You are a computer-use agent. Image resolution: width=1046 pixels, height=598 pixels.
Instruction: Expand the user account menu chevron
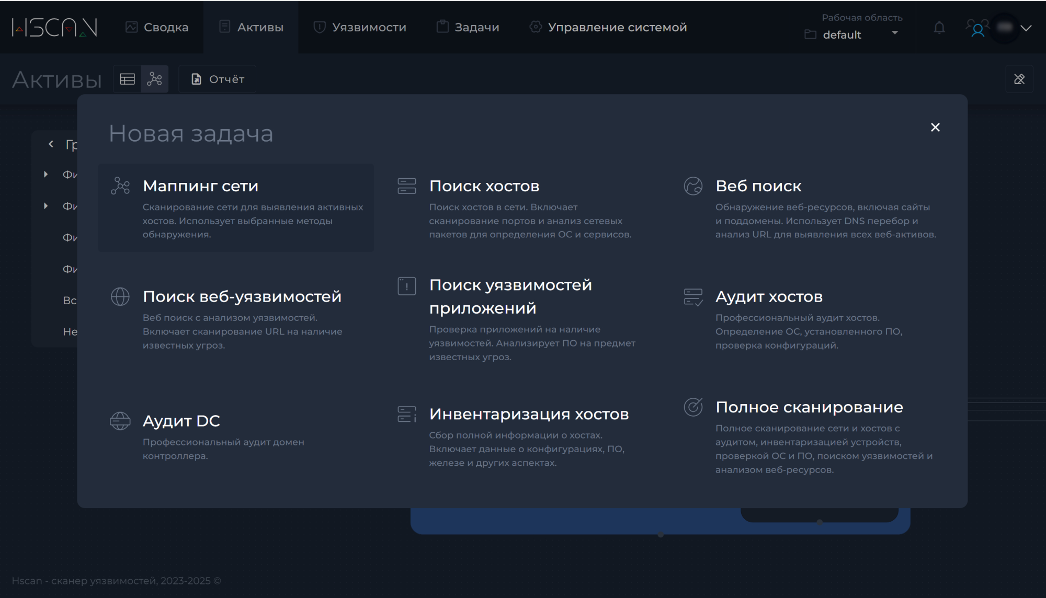pos(1026,28)
